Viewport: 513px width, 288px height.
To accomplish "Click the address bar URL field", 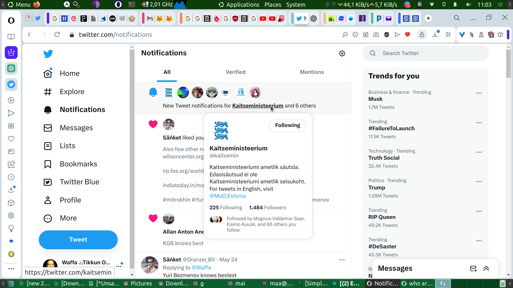I will [x=205, y=35].
